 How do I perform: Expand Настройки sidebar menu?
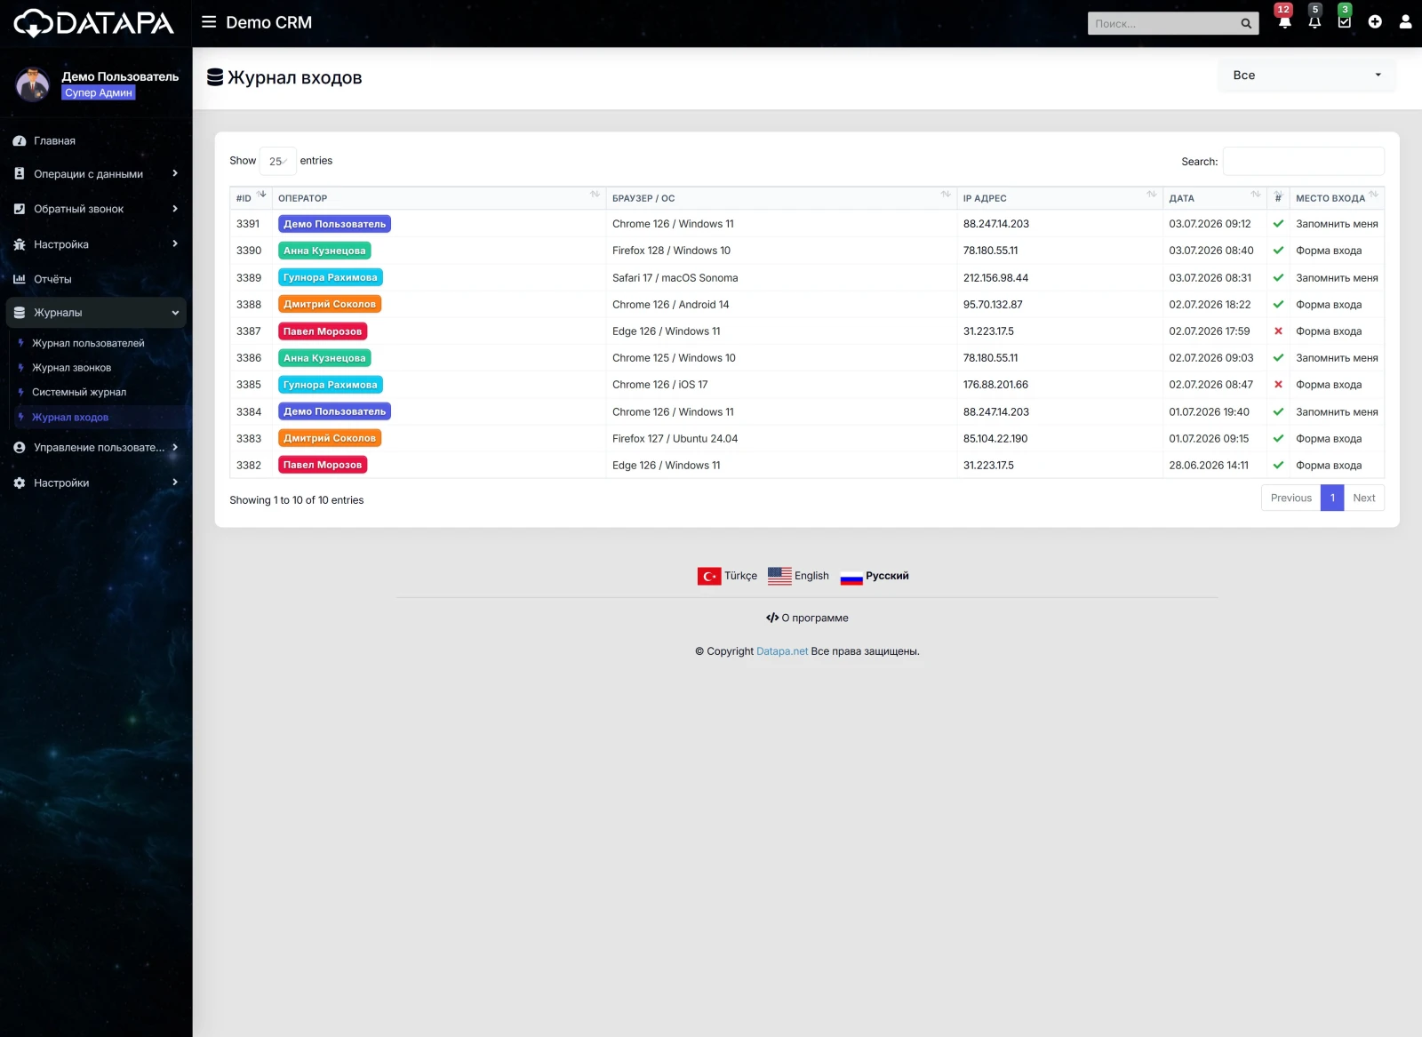[x=96, y=483]
